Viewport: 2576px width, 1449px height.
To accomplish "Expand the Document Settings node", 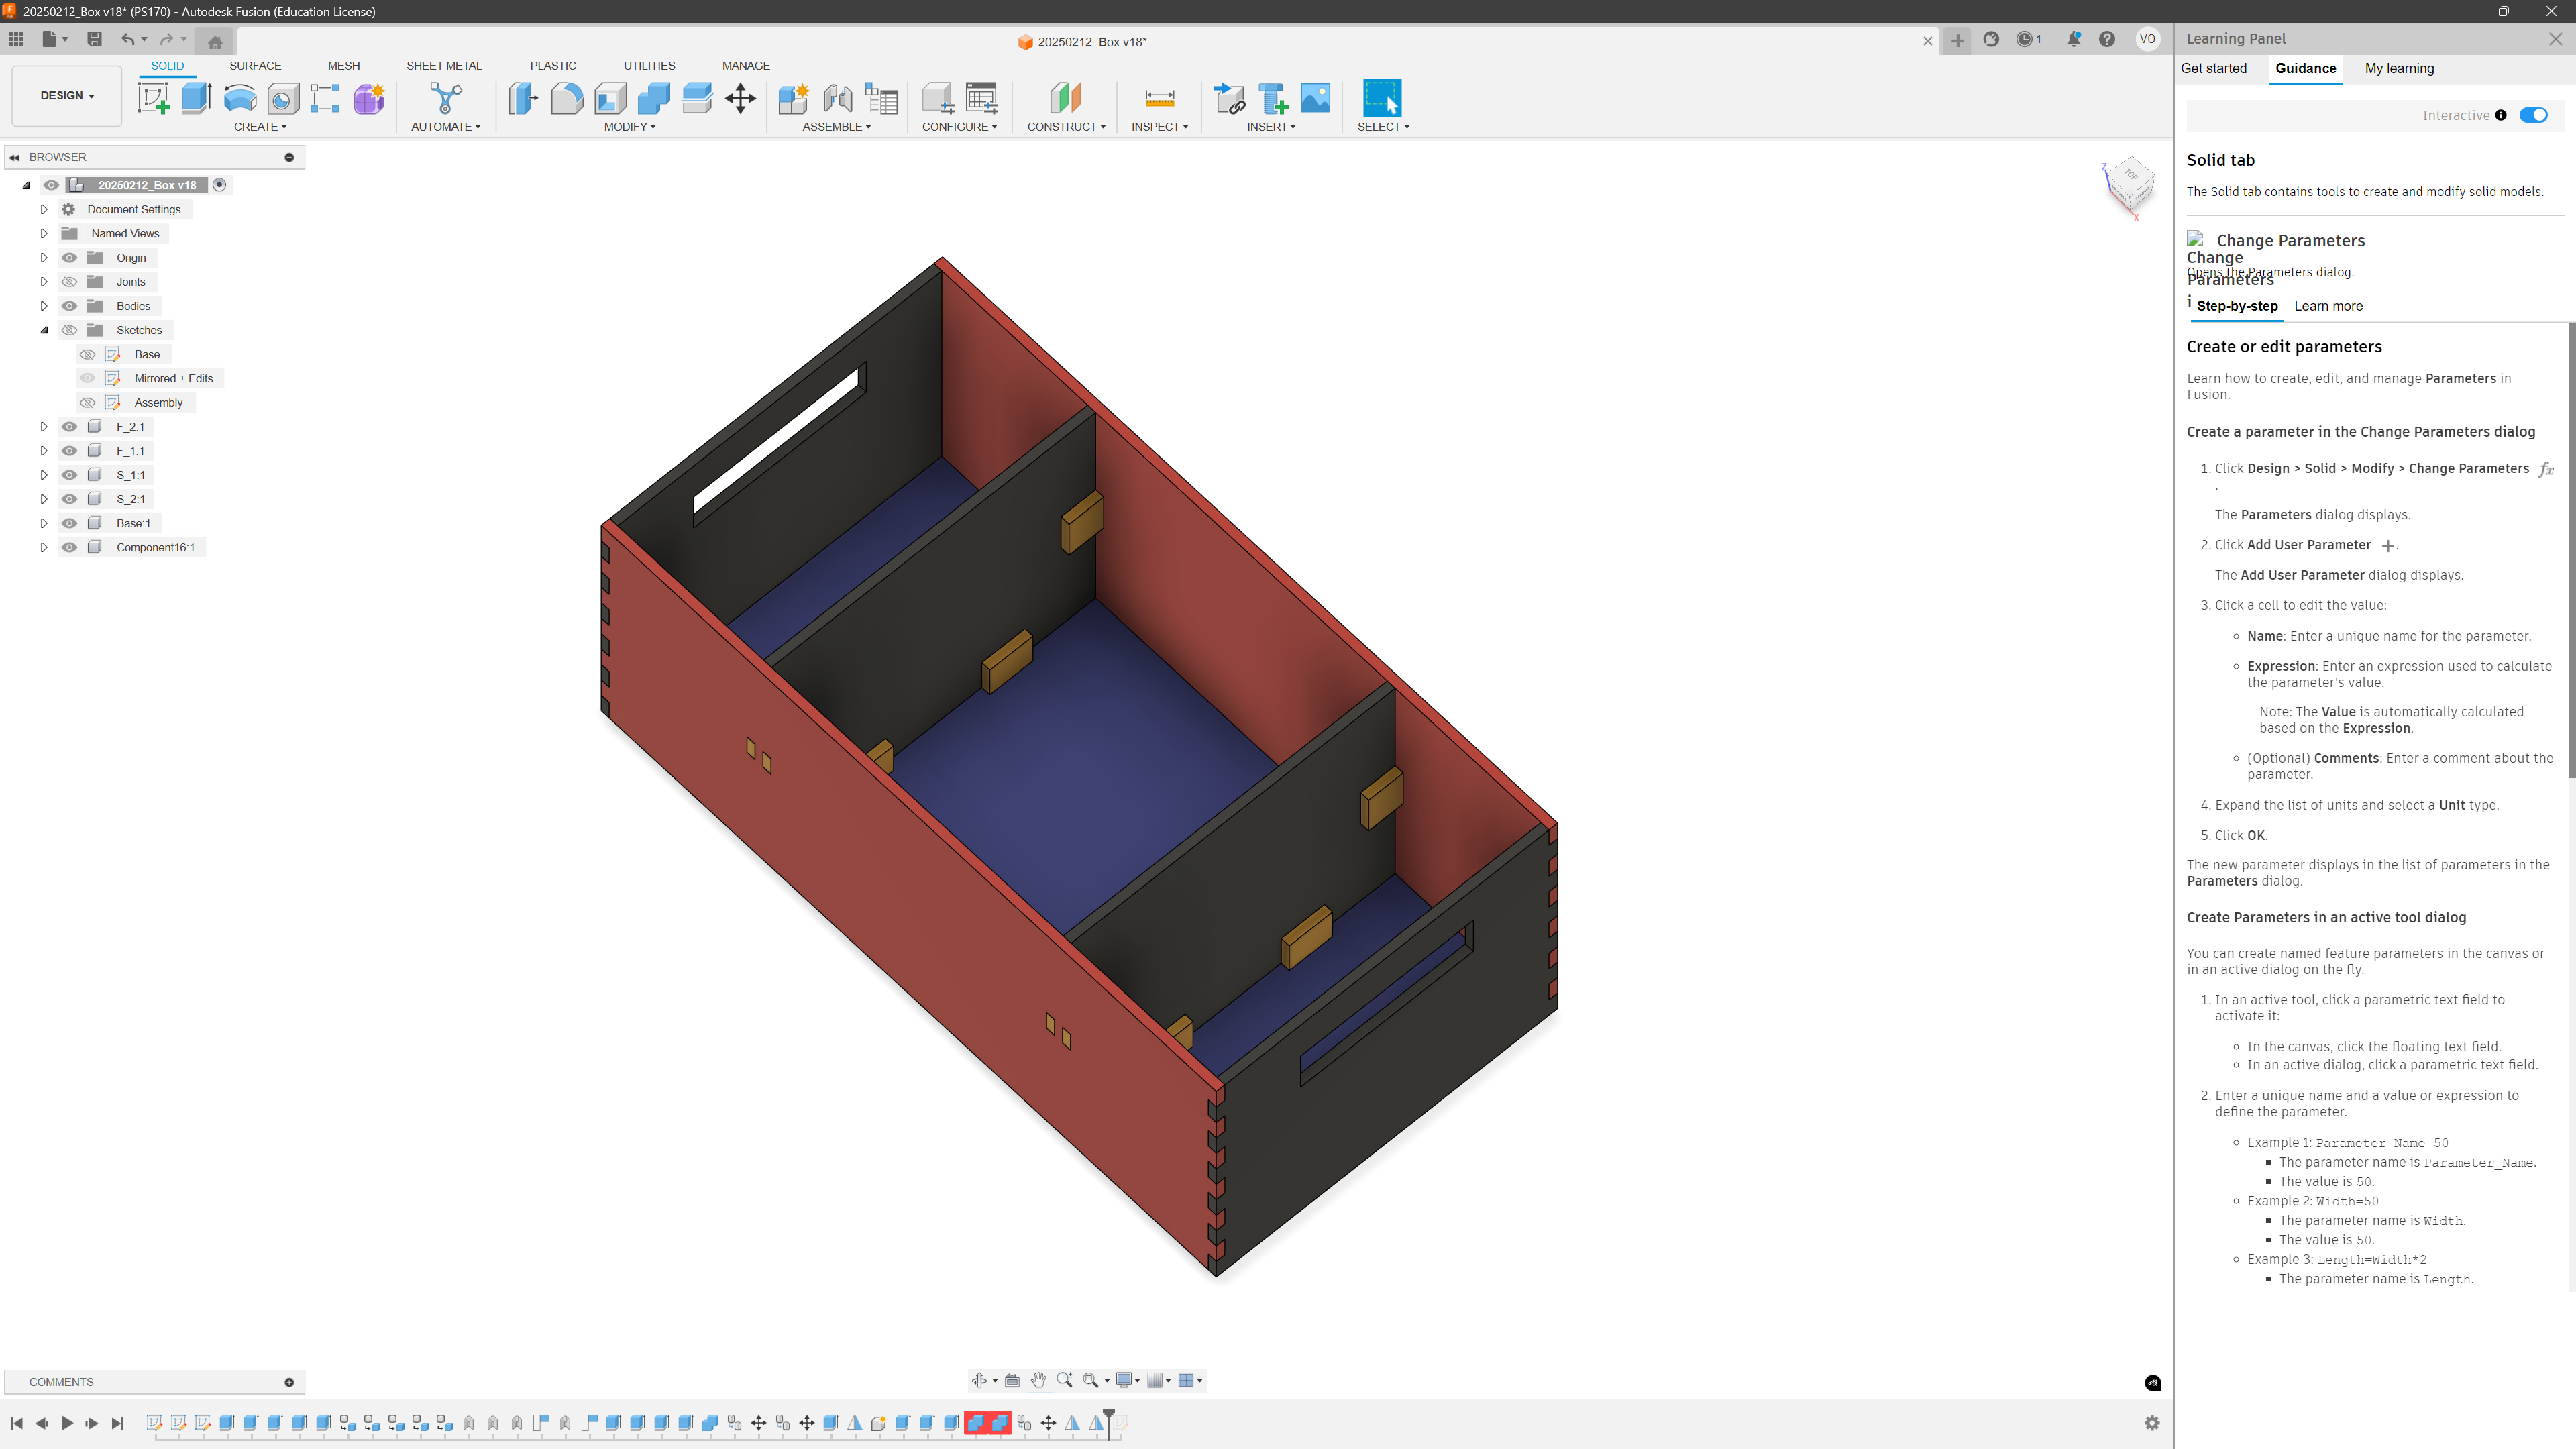I will pyautogui.click(x=44, y=209).
